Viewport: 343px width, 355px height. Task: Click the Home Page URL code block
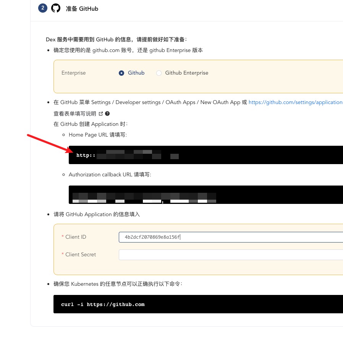(205, 155)
